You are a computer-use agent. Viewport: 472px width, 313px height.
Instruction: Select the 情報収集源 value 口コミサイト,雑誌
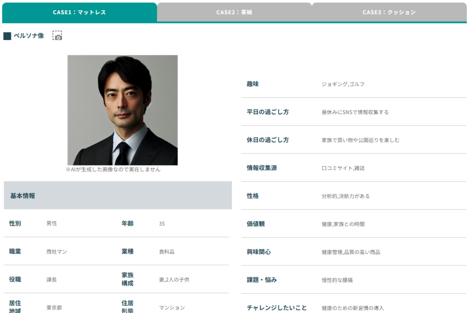coord(343,168)
